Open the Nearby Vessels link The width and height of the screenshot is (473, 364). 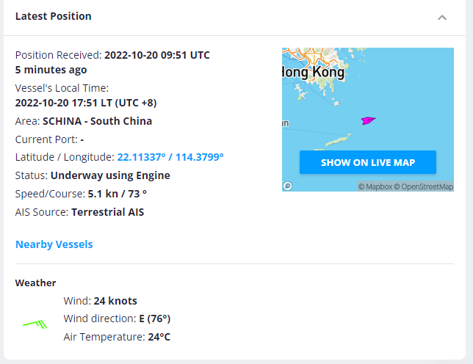point(54,244)
